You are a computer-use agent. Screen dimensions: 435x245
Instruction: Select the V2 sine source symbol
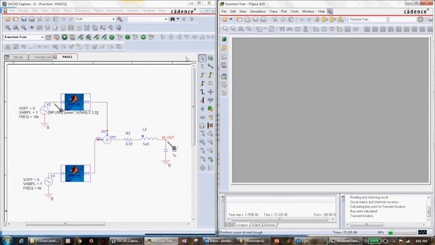(x=43, y=110)
